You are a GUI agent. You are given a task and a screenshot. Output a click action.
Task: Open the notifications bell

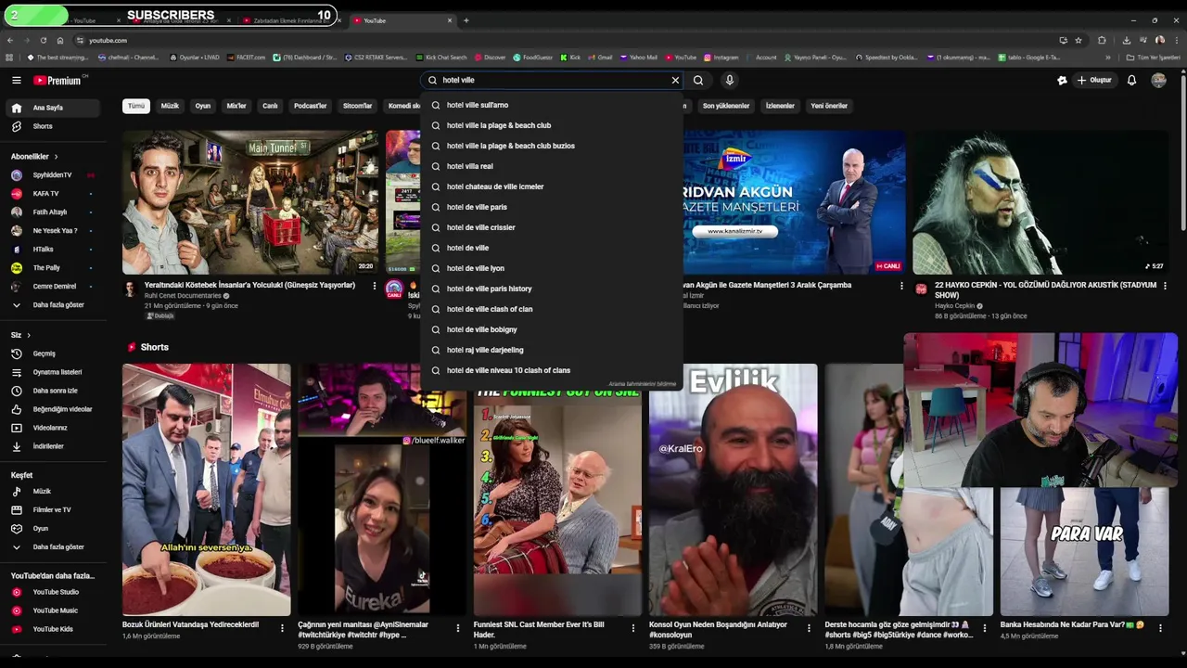(1131, 81)
